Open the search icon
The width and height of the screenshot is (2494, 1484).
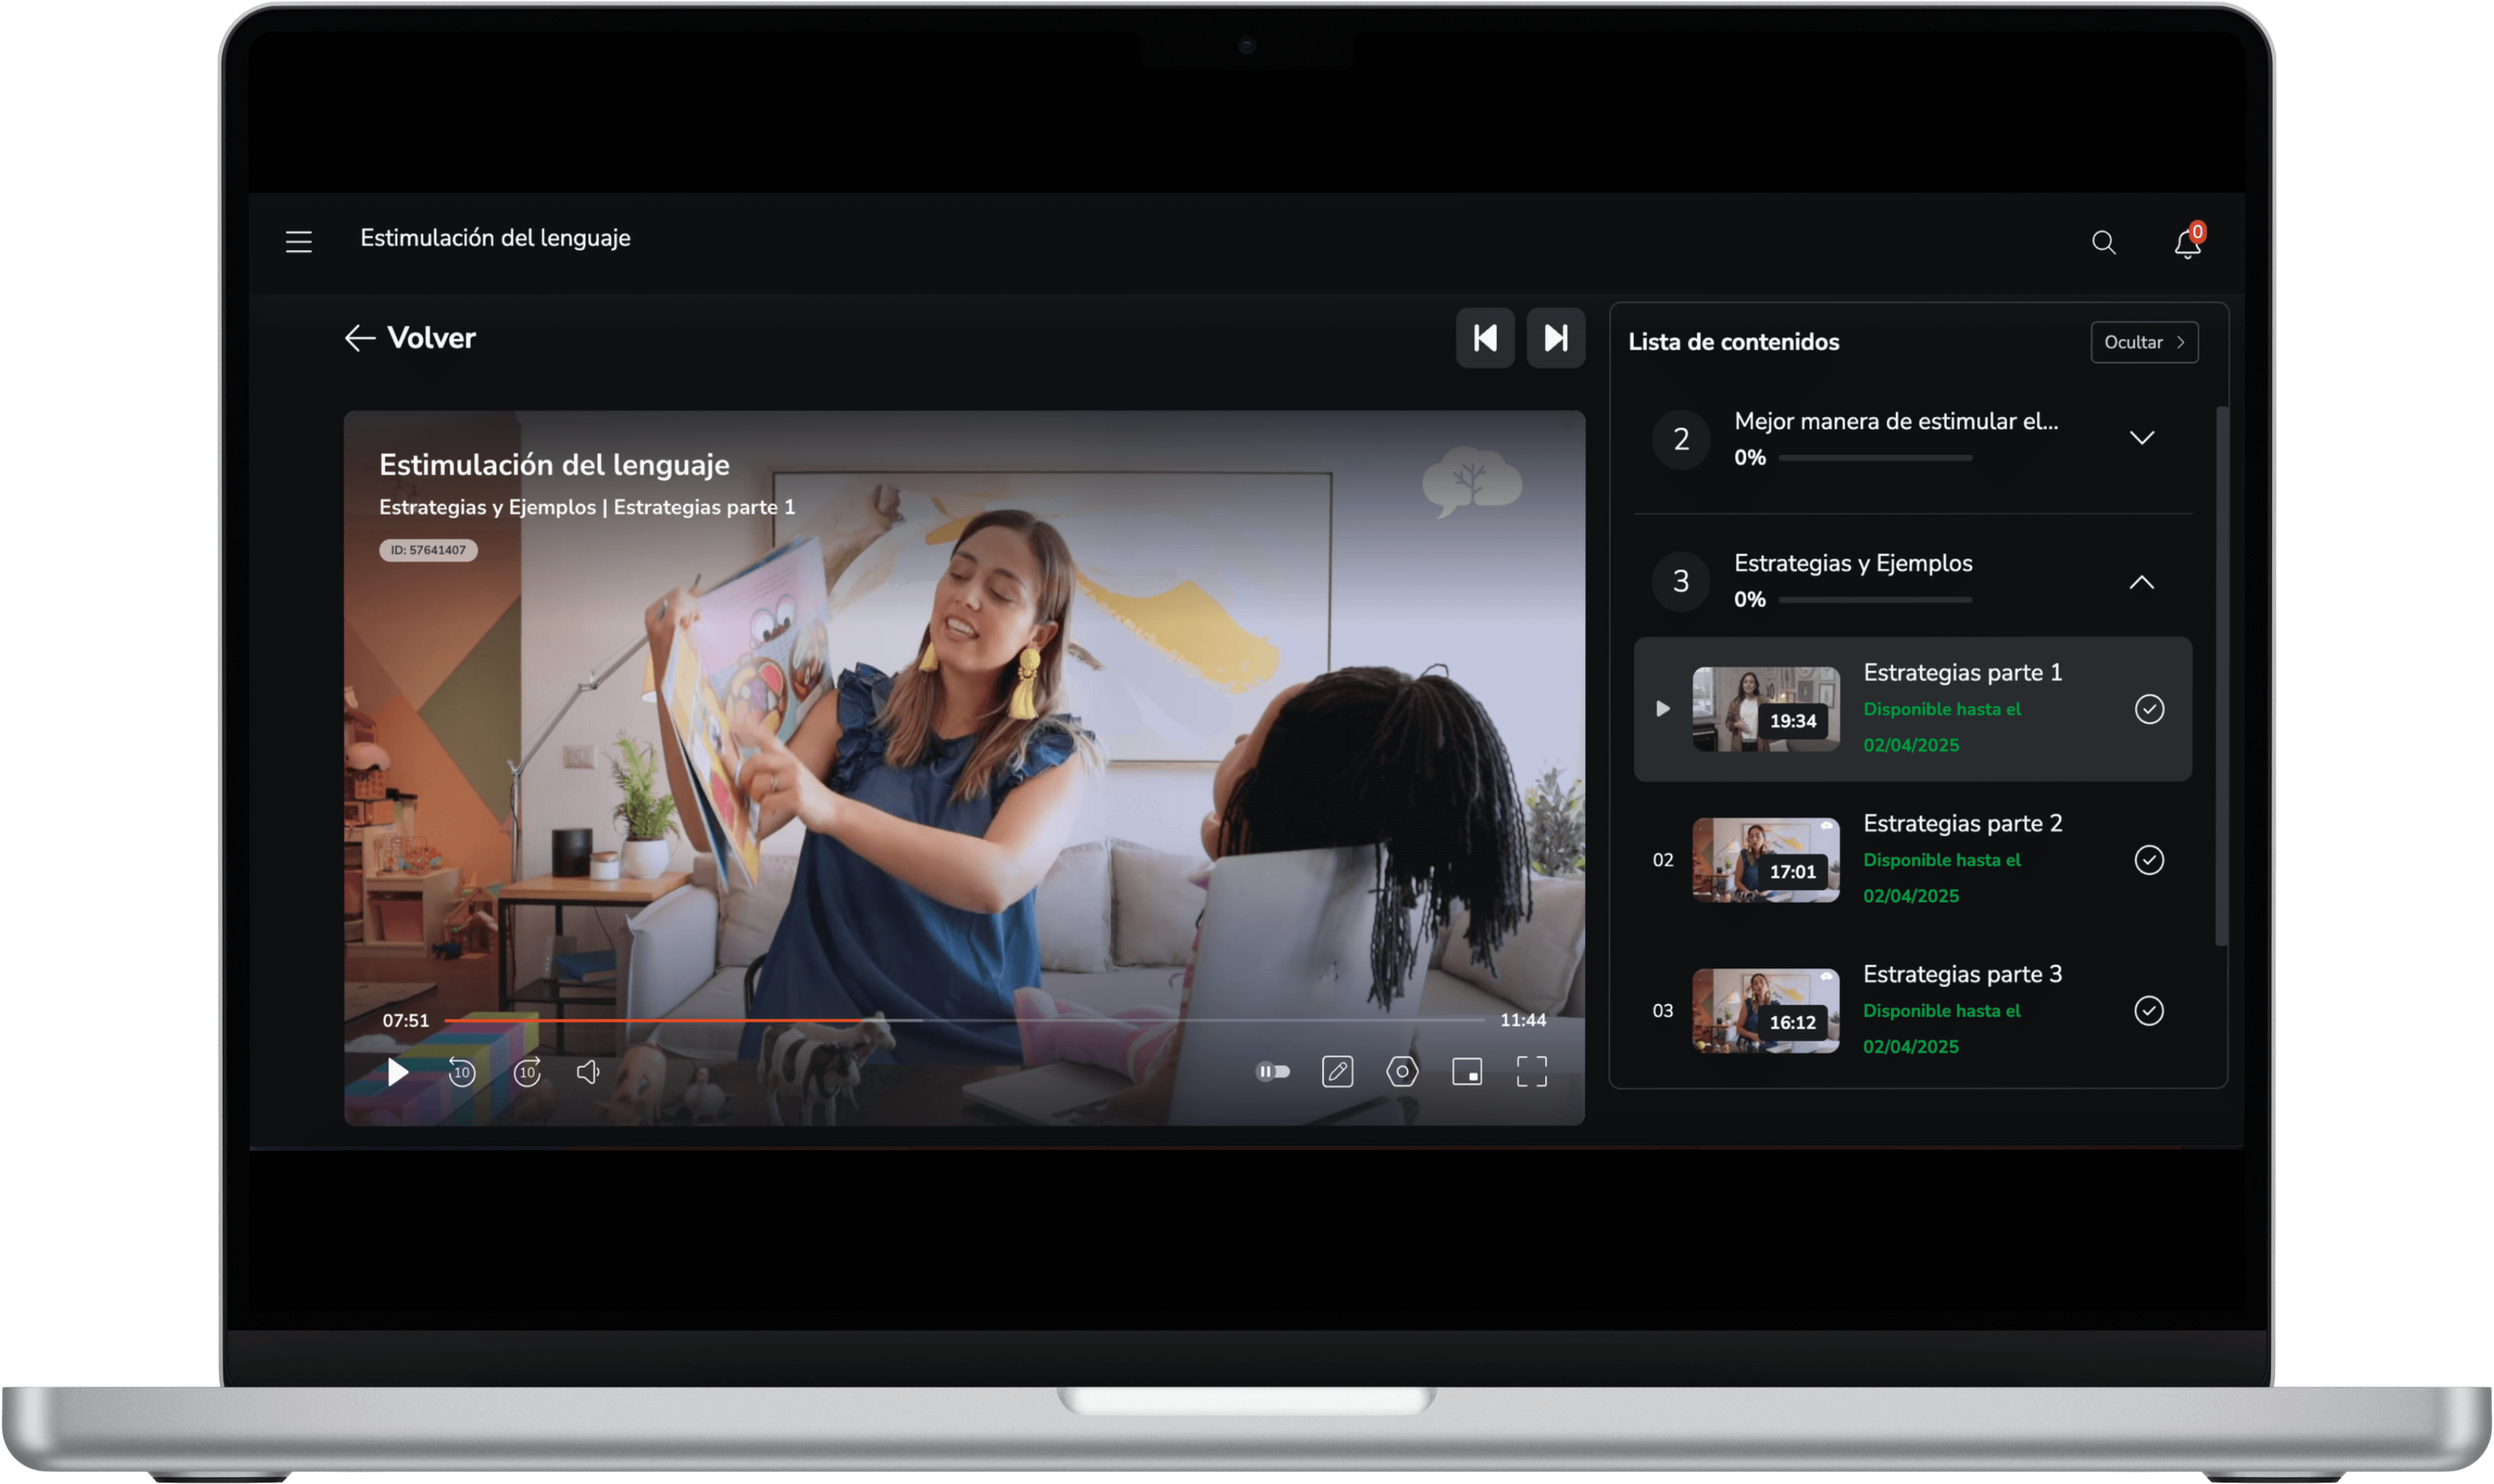tap(2104, 242)
